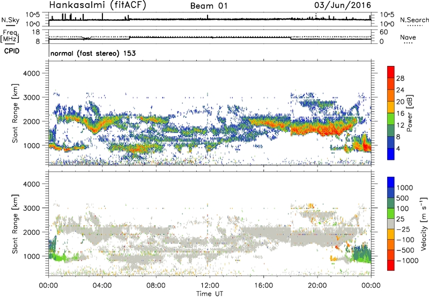Click velocity plot Slant Range axis title

[x=15, y=224]
